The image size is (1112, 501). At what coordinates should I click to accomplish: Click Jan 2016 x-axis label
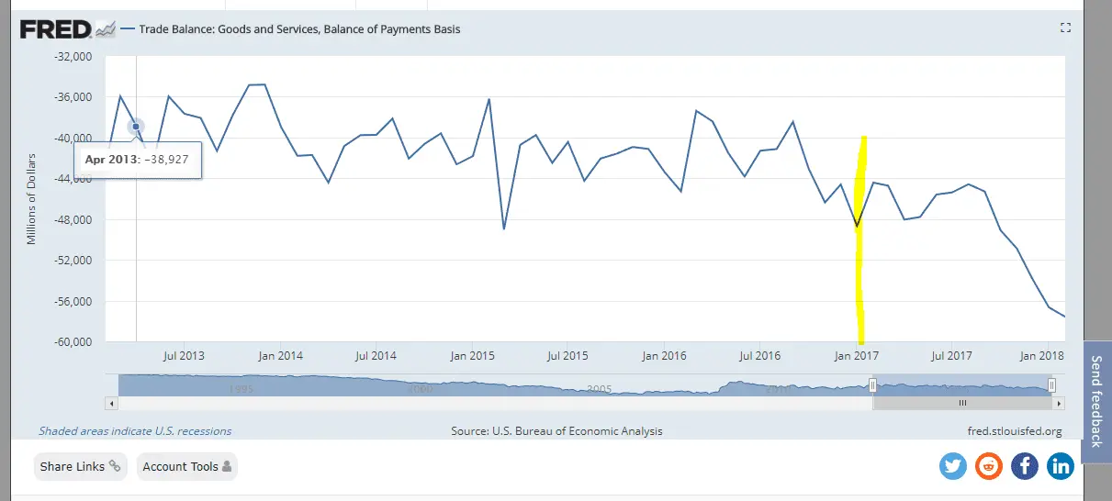click(x=663, y=355)
